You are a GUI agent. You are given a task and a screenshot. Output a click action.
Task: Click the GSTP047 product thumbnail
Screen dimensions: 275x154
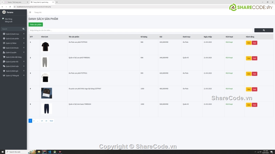[x=47, y=93]
